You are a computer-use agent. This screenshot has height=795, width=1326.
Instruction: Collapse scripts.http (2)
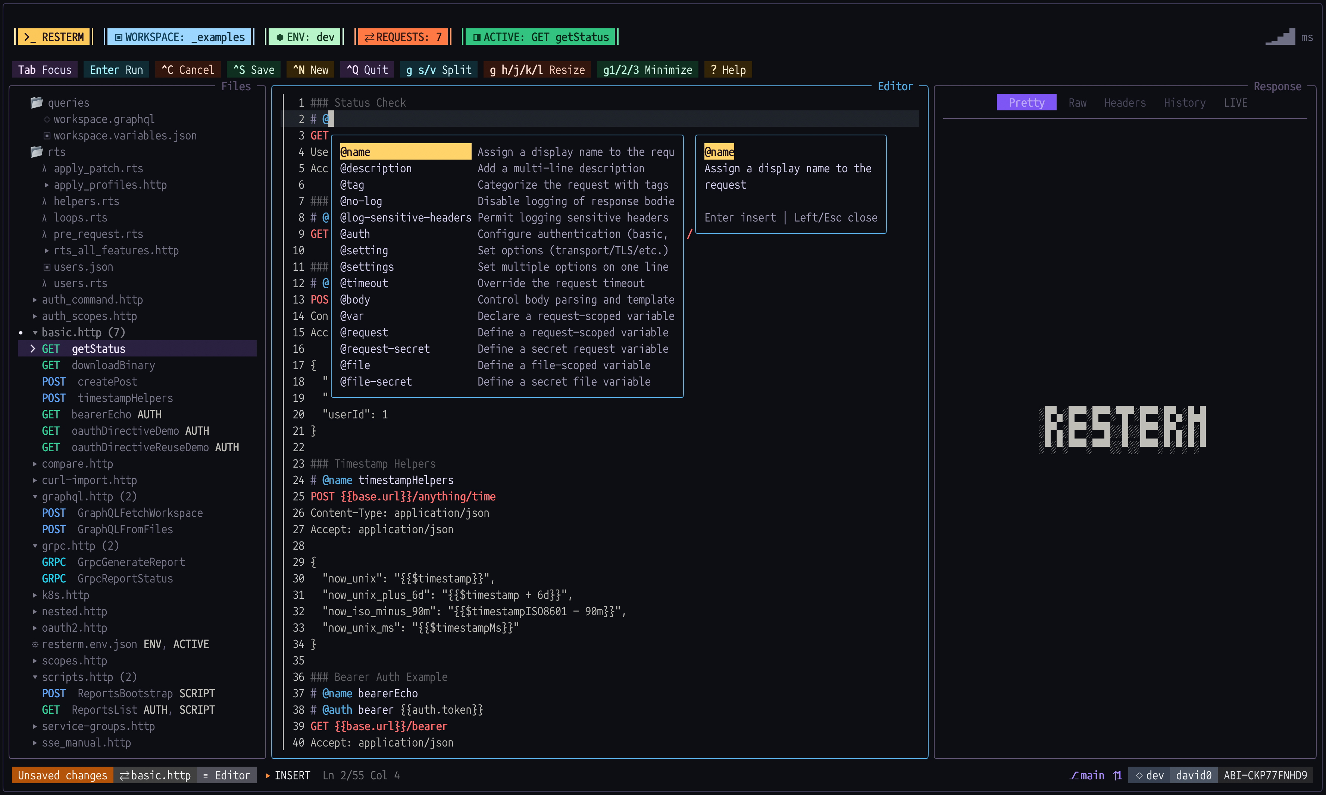click(x=35, y=676)
